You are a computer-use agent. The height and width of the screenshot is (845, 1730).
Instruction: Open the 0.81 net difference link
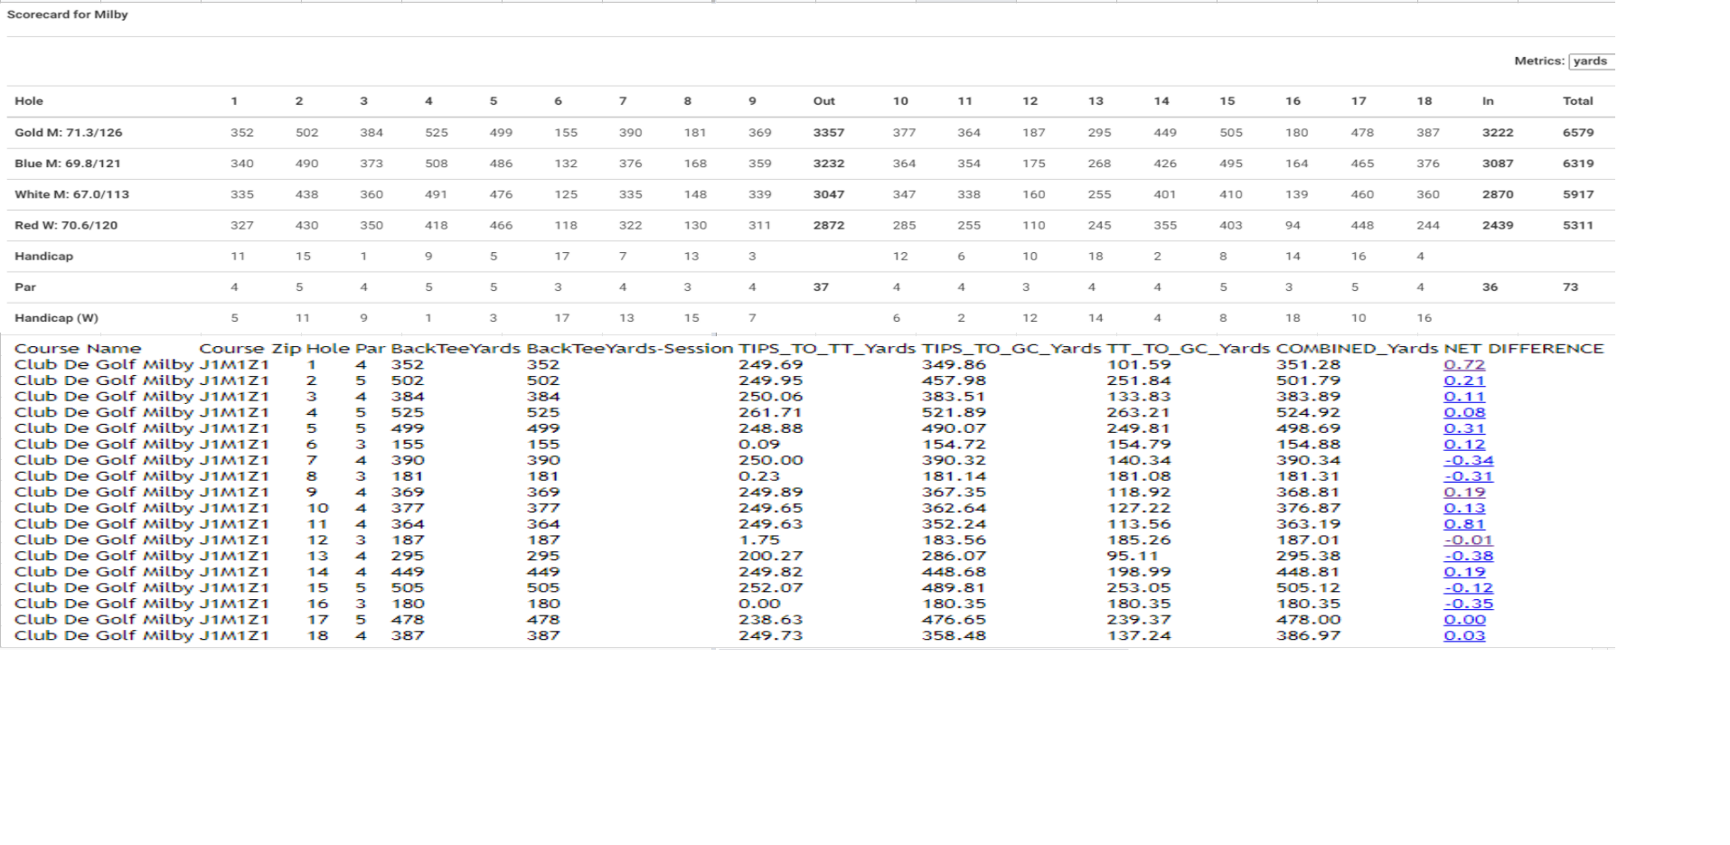coord(1464,524)
